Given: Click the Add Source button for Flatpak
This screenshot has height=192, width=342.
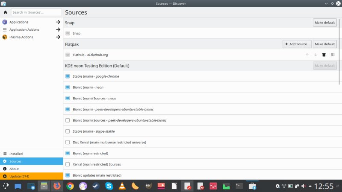Looking at the screenshot, I should tap(297, 44).
